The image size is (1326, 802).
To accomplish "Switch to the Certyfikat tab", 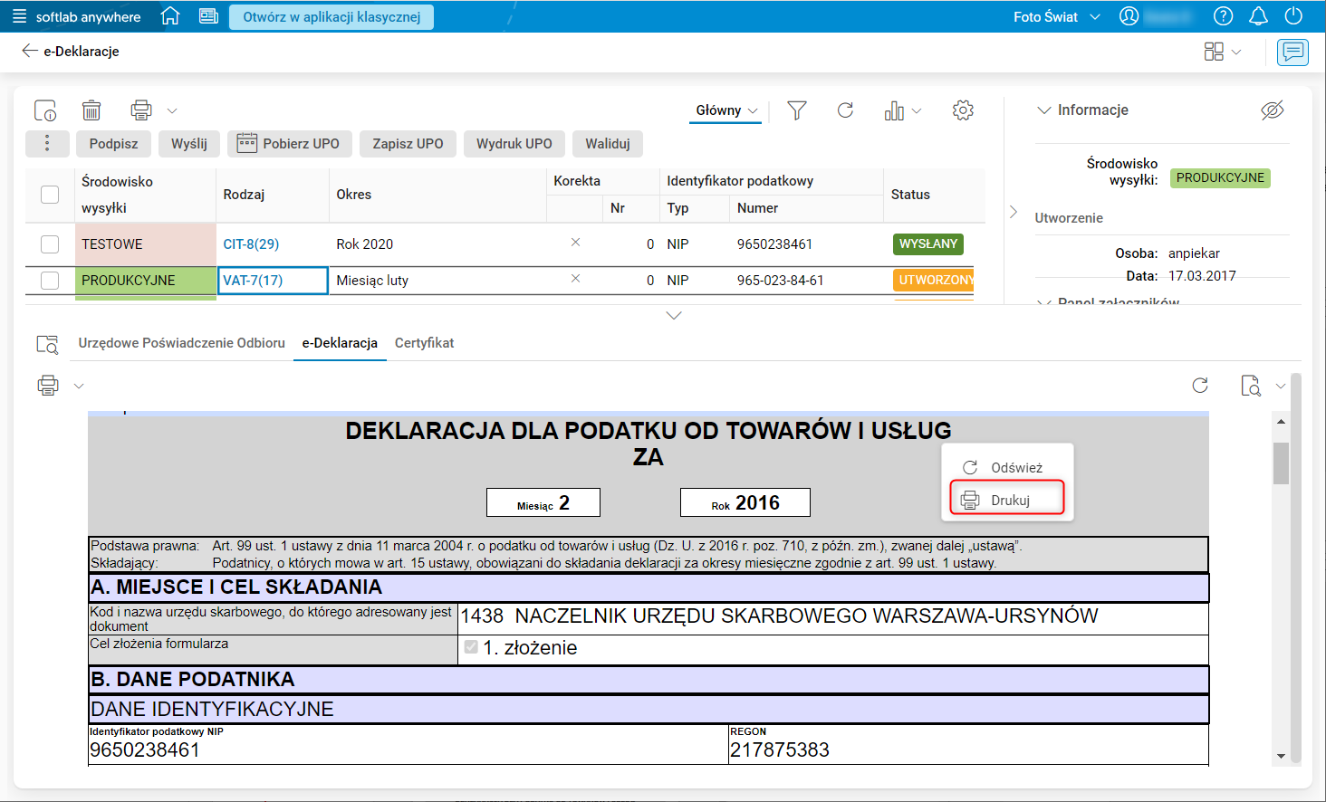I will 424,343.
